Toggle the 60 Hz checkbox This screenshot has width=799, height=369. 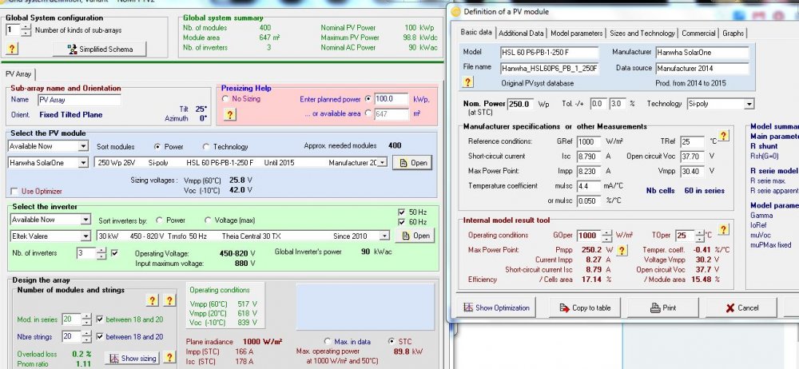(402, 221)
